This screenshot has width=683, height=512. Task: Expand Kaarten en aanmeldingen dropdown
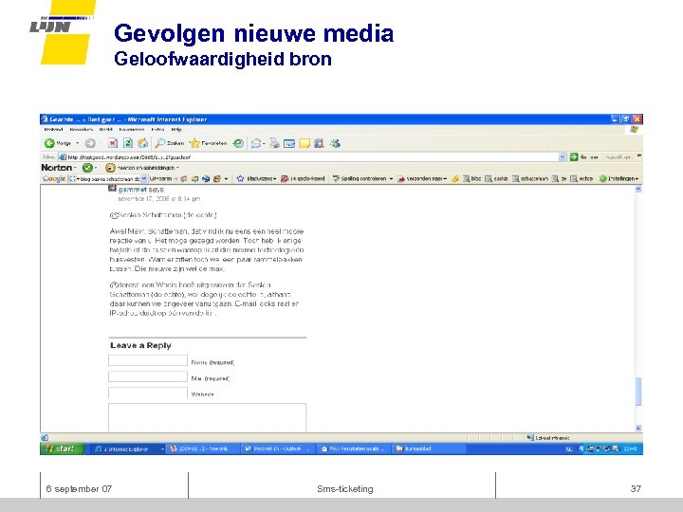(x=177, y=168)
